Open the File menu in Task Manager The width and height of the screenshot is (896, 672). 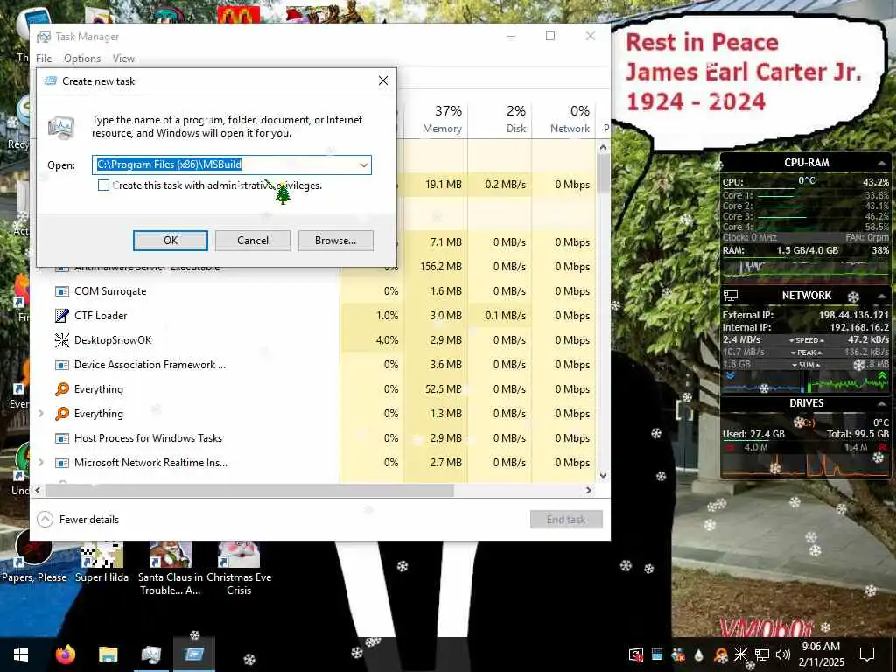(44, 59)
